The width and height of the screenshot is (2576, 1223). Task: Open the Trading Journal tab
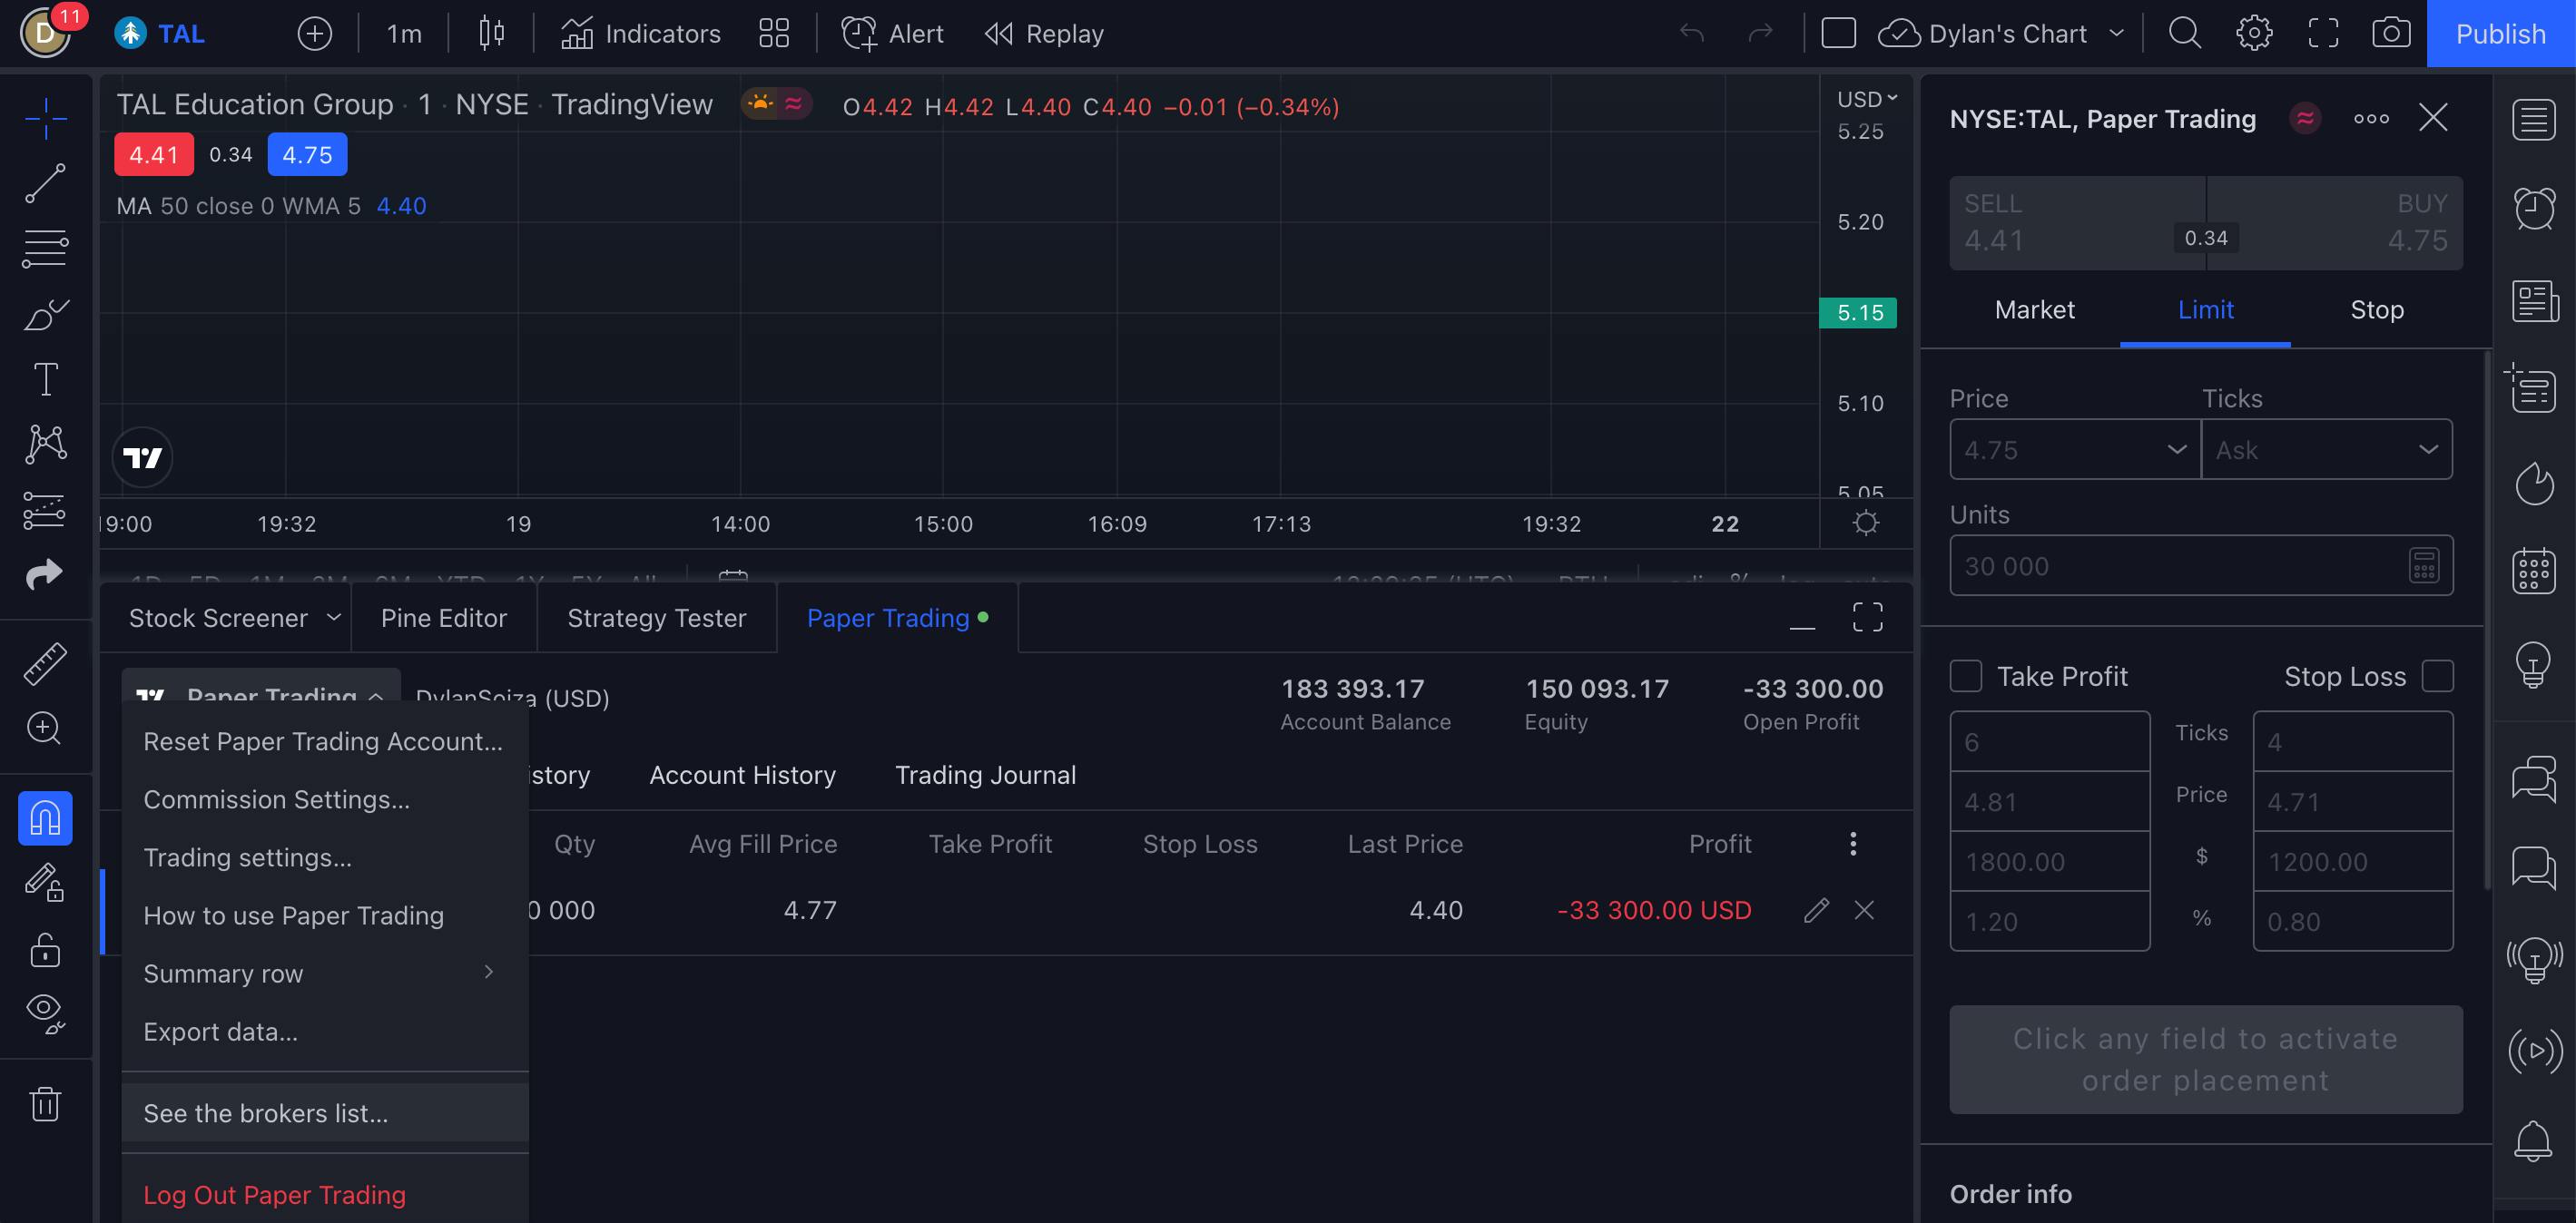(x=985, y=776)
